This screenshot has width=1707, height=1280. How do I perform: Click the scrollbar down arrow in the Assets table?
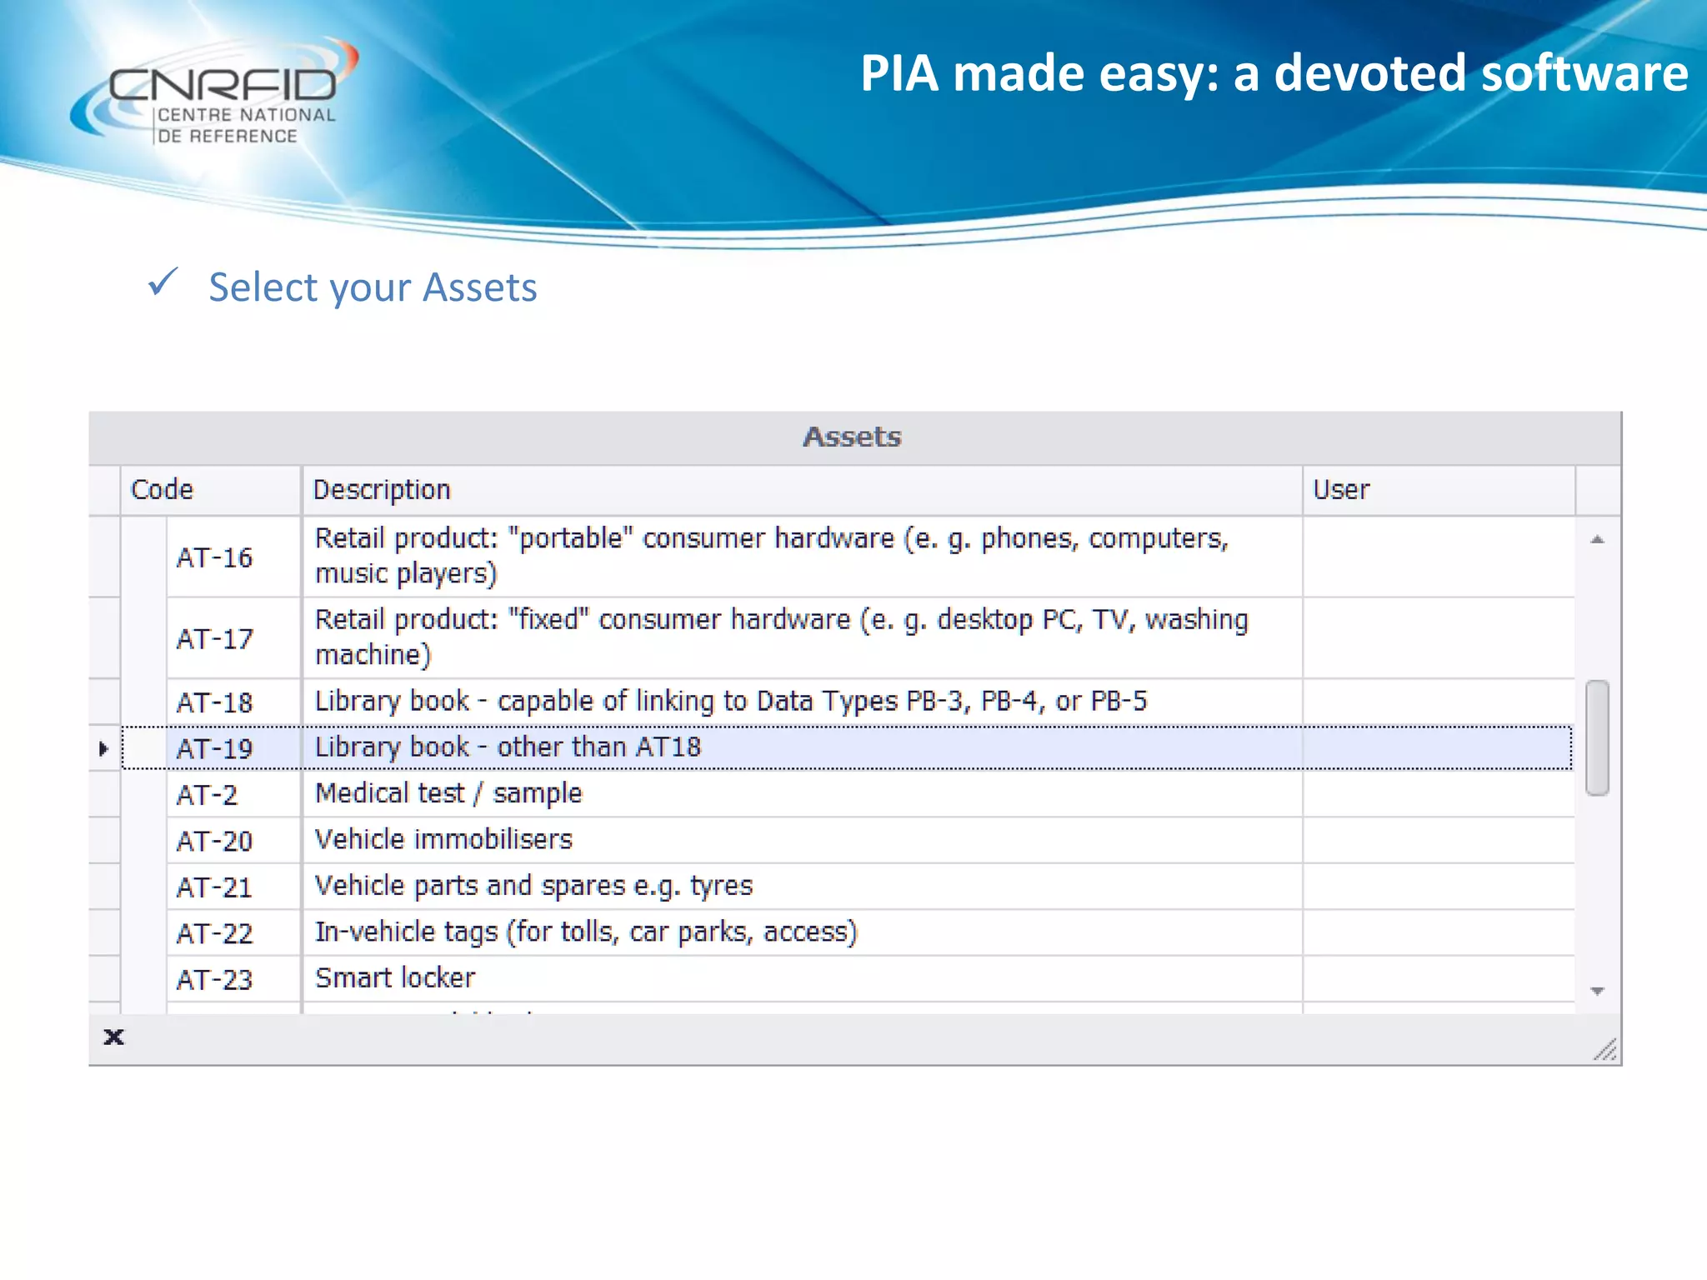tap(1597, 991)
